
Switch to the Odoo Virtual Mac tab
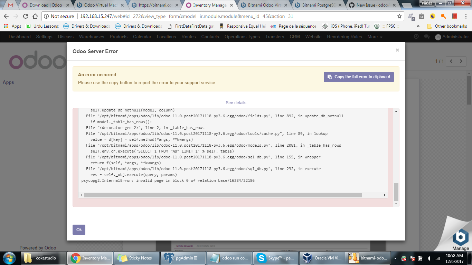pyautogui.click(x=100, y=5)
